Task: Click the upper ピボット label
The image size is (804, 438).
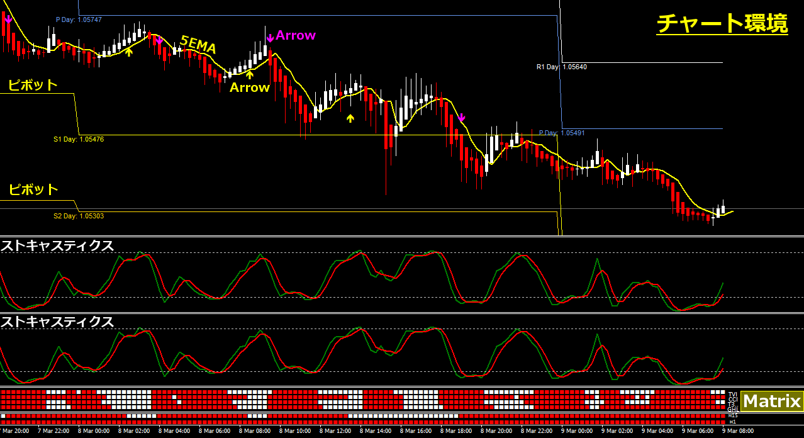Action: point(33,85)
